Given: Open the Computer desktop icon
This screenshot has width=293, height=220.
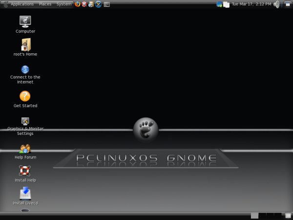Looking at the screenshot, I should pos(25,22).
